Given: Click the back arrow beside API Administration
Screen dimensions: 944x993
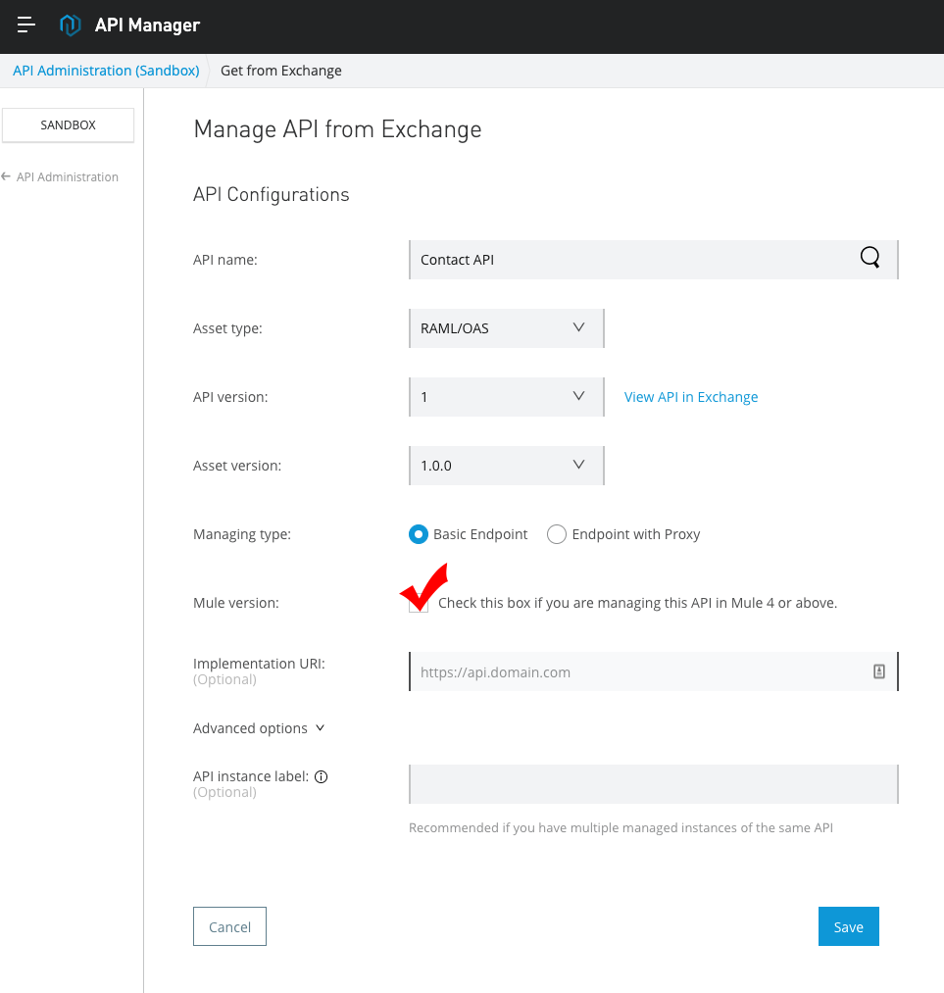Looking at the screenshot, I should 6,176.
